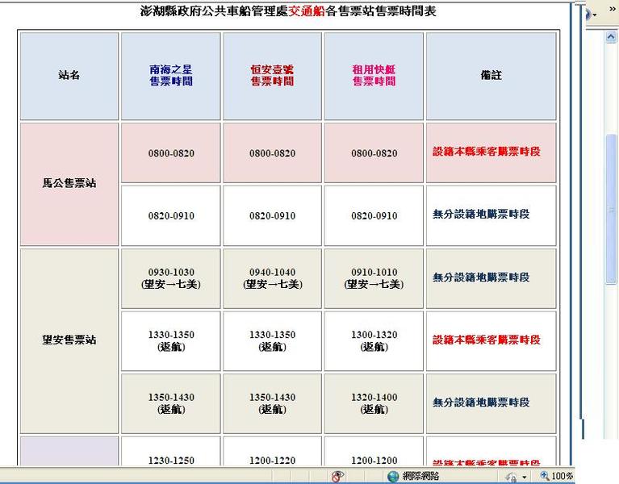
Task: Click 0820-0910 in the 南海之星 column
Action: pos(170,215)
